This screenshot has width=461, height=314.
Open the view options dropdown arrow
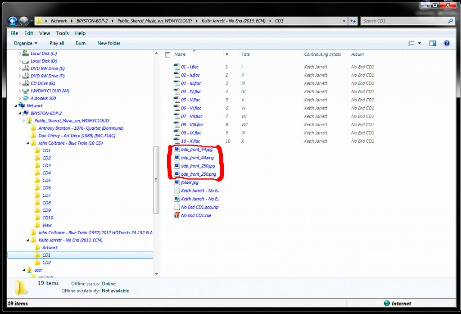click(x=420, y=43)
